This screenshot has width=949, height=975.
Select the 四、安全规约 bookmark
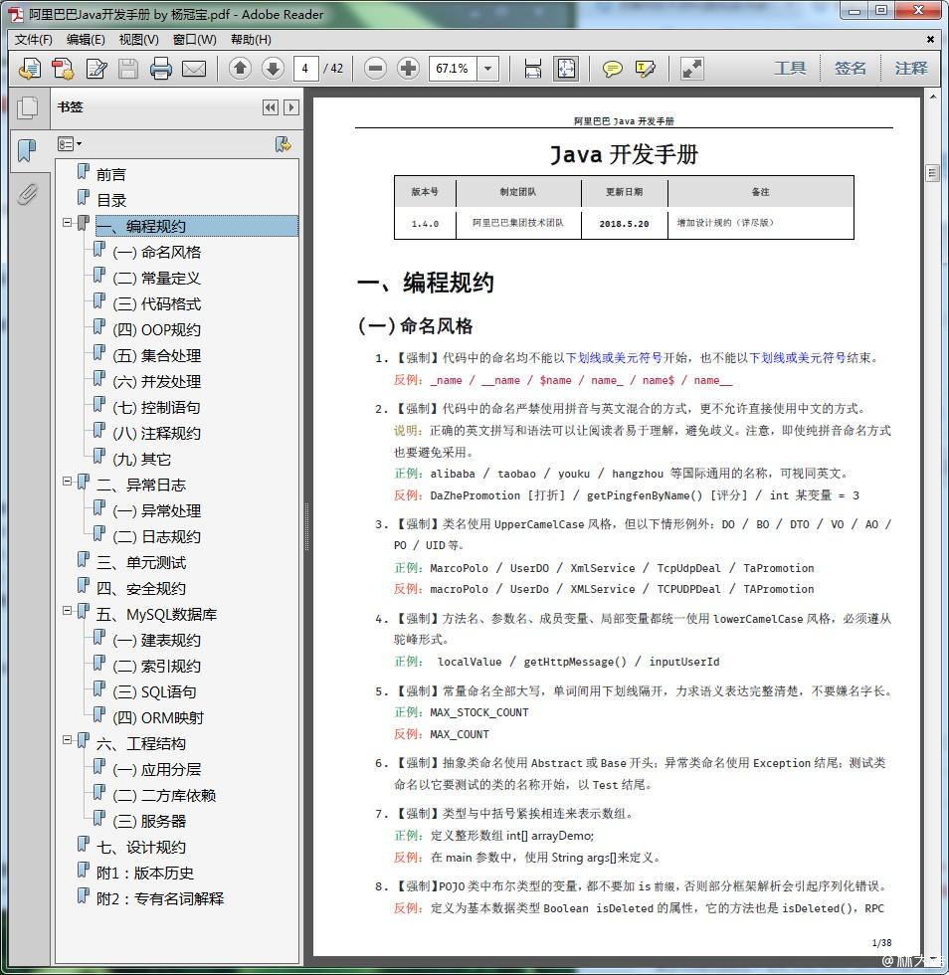point(141,588)
